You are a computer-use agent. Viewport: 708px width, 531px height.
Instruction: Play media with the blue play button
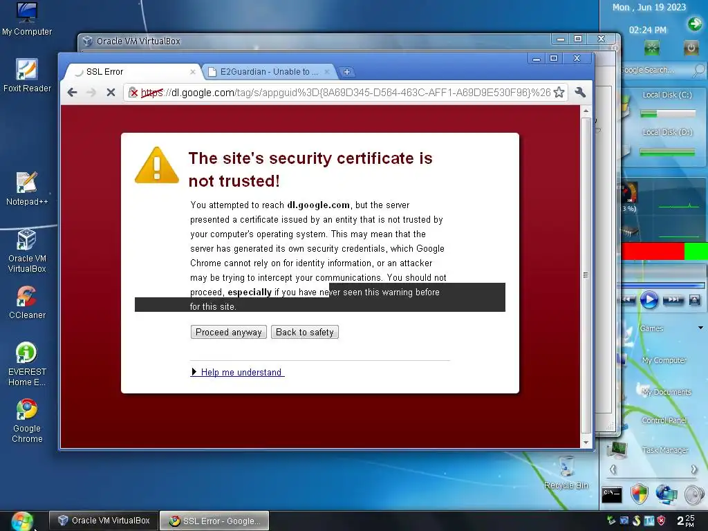point(649,300)
